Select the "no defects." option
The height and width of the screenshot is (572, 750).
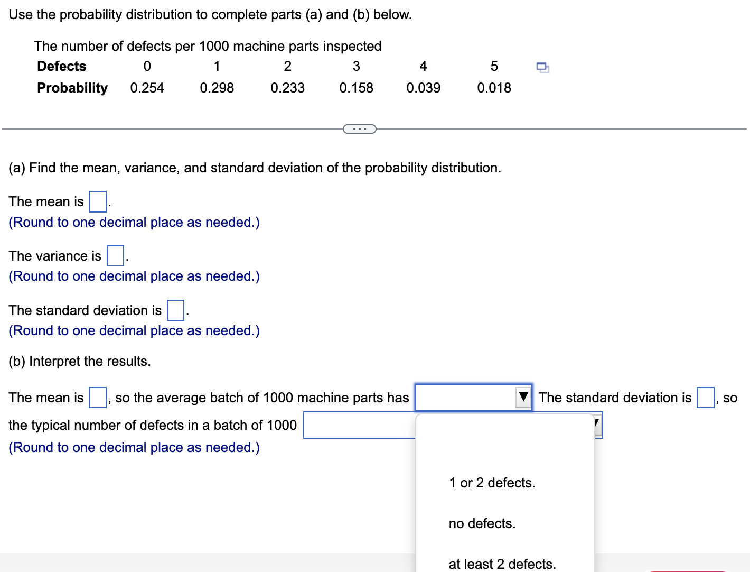[482, 523]
